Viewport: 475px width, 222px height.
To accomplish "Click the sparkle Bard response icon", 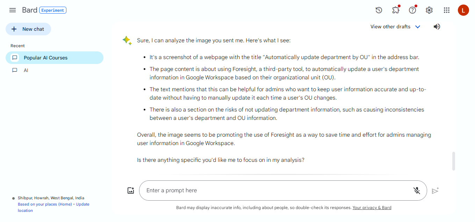I will tap(127, 40).
